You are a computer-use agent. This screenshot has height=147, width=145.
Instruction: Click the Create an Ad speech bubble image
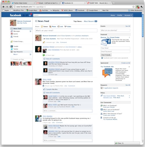click(107, 72)
